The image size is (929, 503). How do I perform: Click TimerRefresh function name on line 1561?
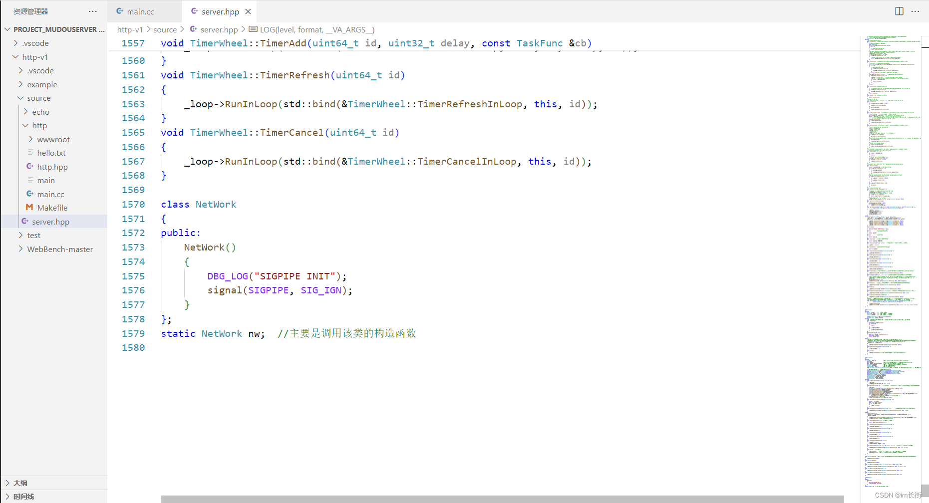[x=295, y=75]
